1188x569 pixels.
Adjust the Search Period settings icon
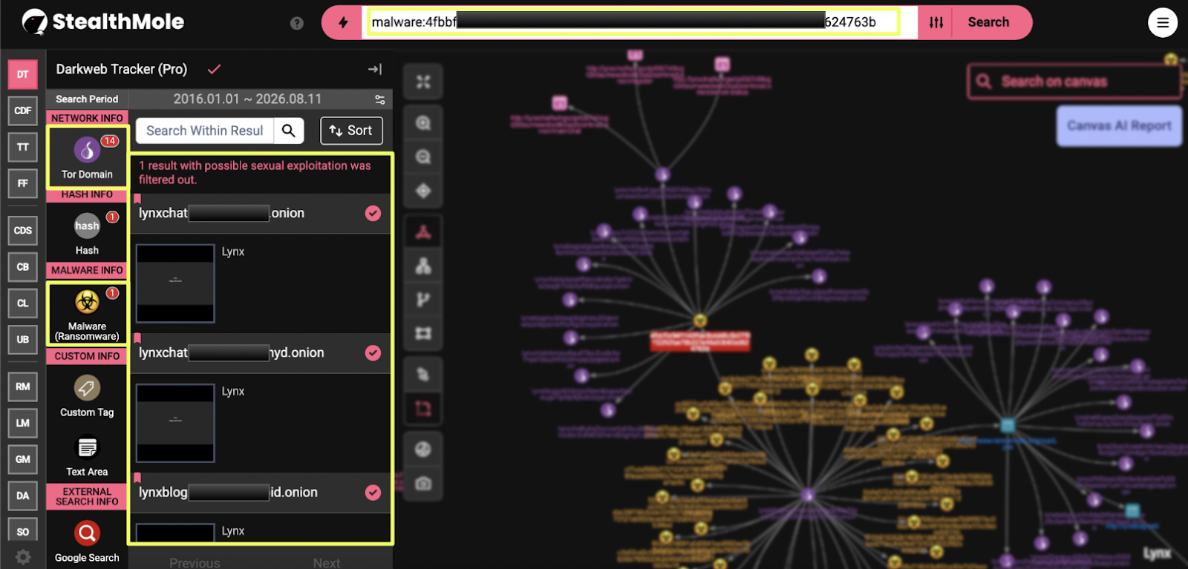click(x=380, y=99)
